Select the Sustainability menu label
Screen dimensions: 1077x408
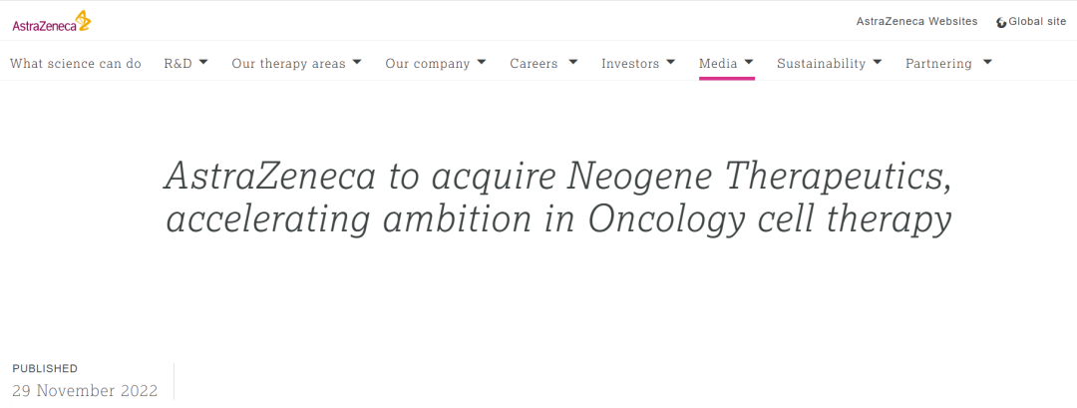(x=821, y=64)
